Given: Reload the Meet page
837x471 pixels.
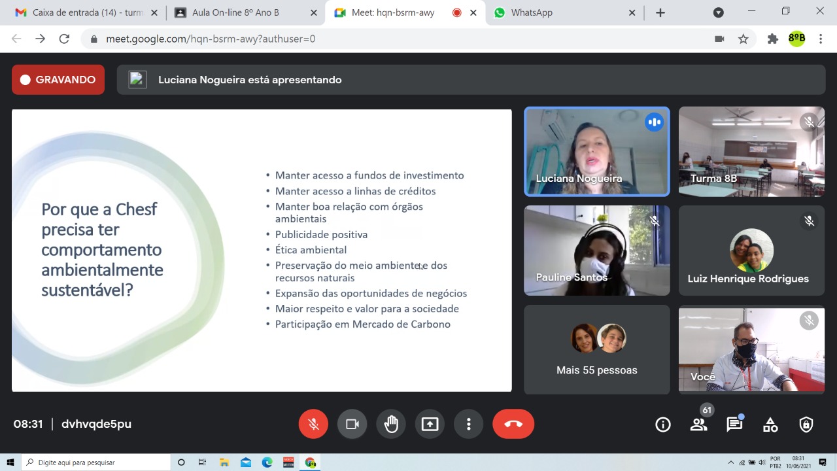Looking at the screenshot, I should [64, 39].
